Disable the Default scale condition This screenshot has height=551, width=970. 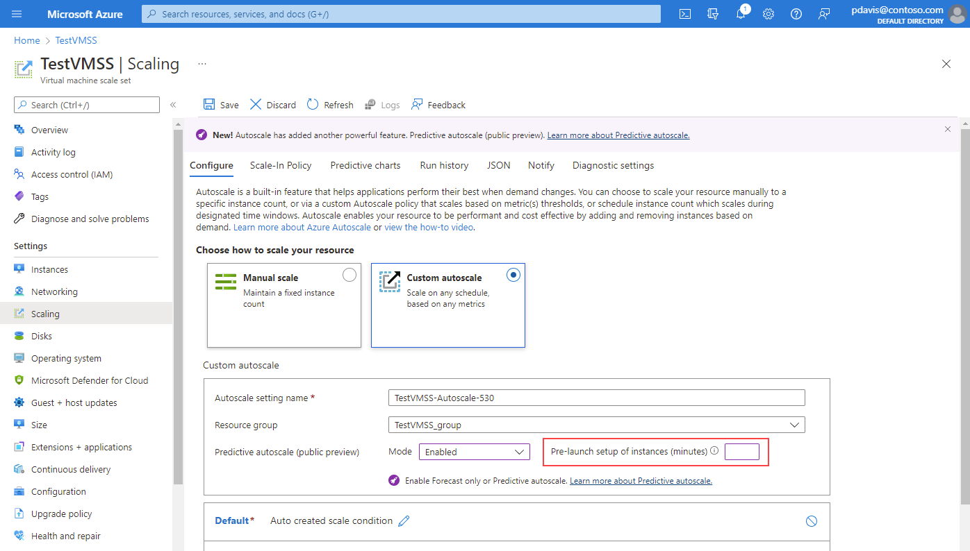811,520
